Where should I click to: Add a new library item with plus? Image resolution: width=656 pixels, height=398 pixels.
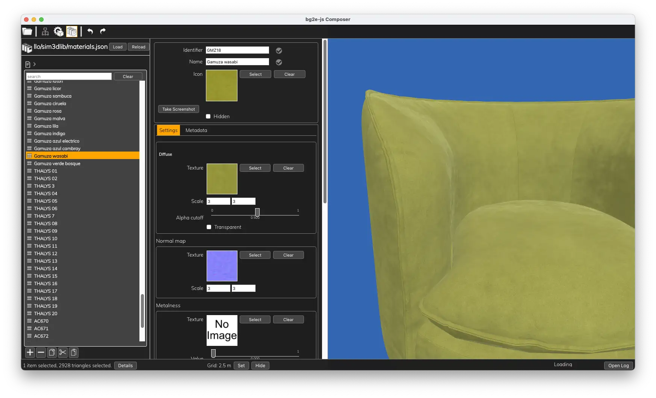30,352
